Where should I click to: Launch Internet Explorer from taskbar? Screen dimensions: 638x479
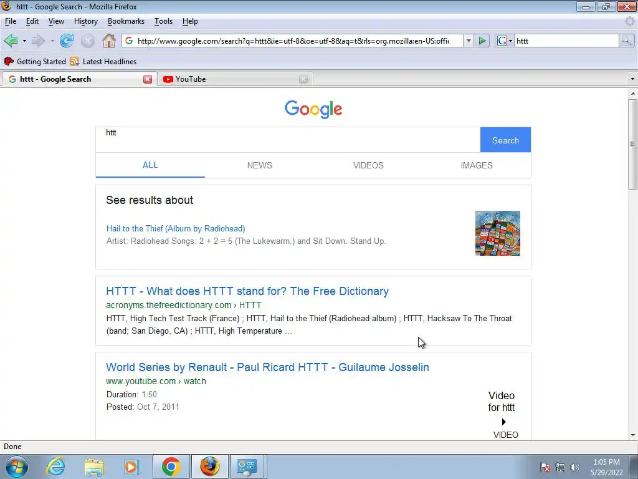pyautogui.click(x=55, y=467)
